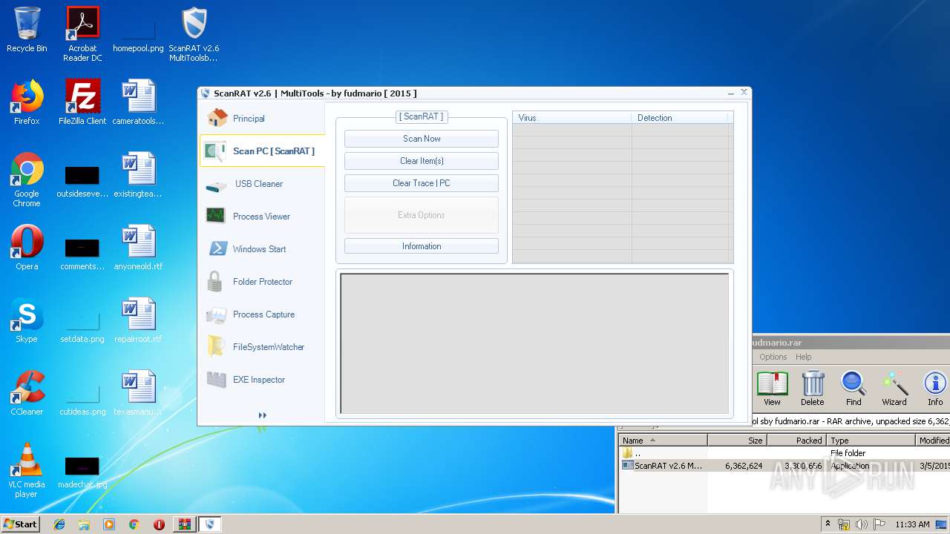Click the volume tray icon
Viewport: 950px width, 534px height.
pos(862,524)
